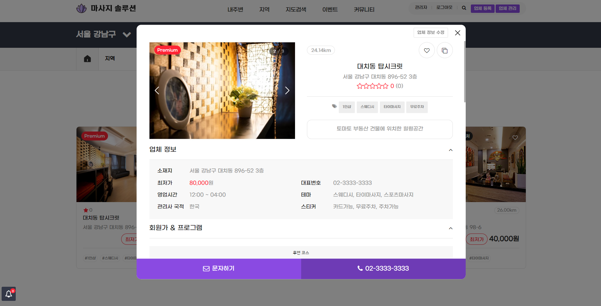Open the notification bell icon
The width and height of the screenshot is (601, 306).
pos(9,294)
